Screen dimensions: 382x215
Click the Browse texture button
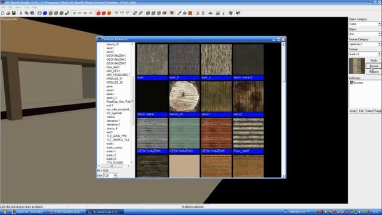(x=374, y=66)
